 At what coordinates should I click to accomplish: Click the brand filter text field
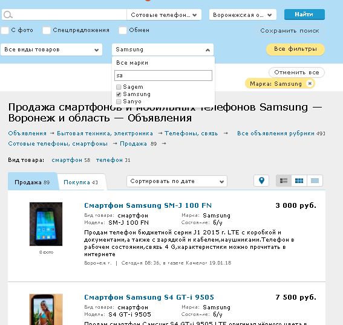[163, 76]
